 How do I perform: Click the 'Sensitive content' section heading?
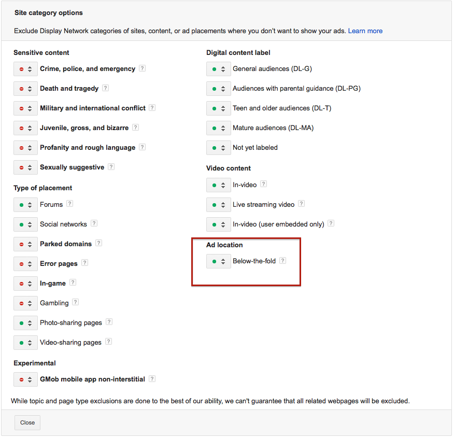[41, 52]
